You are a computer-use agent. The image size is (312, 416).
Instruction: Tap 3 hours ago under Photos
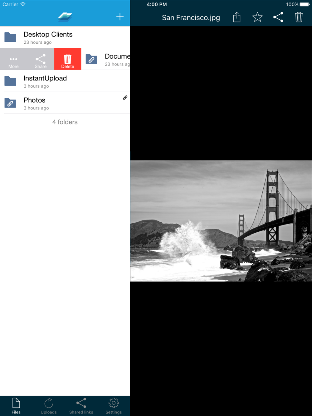coord(36,108)
